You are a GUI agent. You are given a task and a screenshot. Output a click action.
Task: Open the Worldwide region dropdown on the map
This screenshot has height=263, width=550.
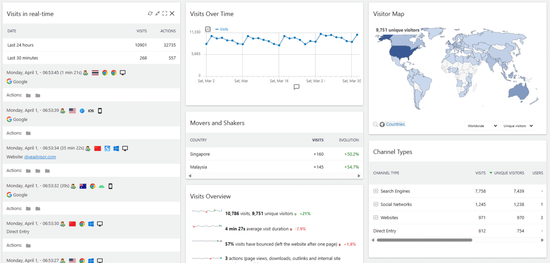[x=481, y=125]
